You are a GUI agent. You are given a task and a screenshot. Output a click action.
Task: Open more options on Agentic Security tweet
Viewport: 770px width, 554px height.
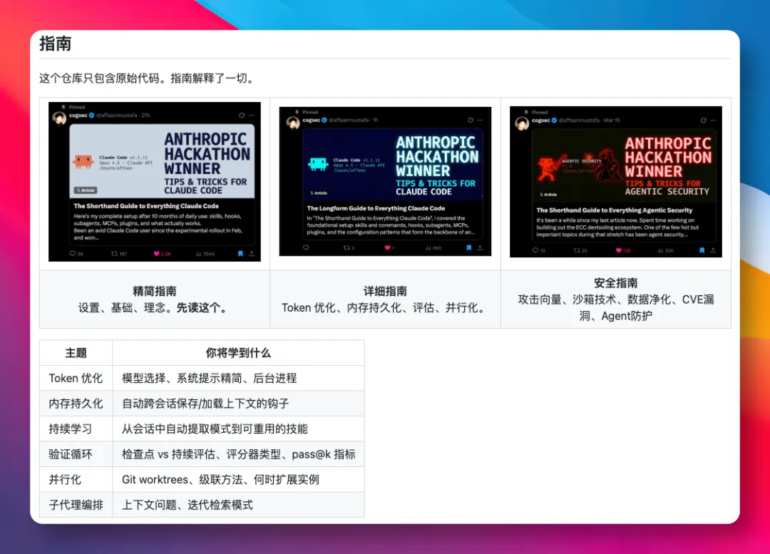pos(713,120)
